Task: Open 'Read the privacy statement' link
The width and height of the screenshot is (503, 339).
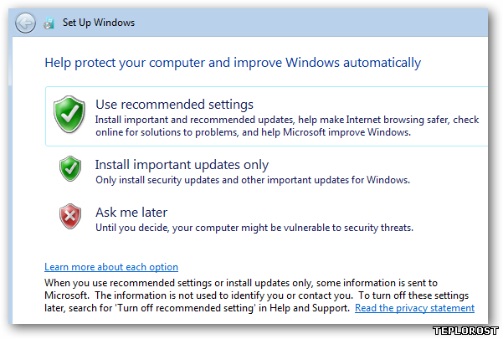Action: [x=414, y=308]
